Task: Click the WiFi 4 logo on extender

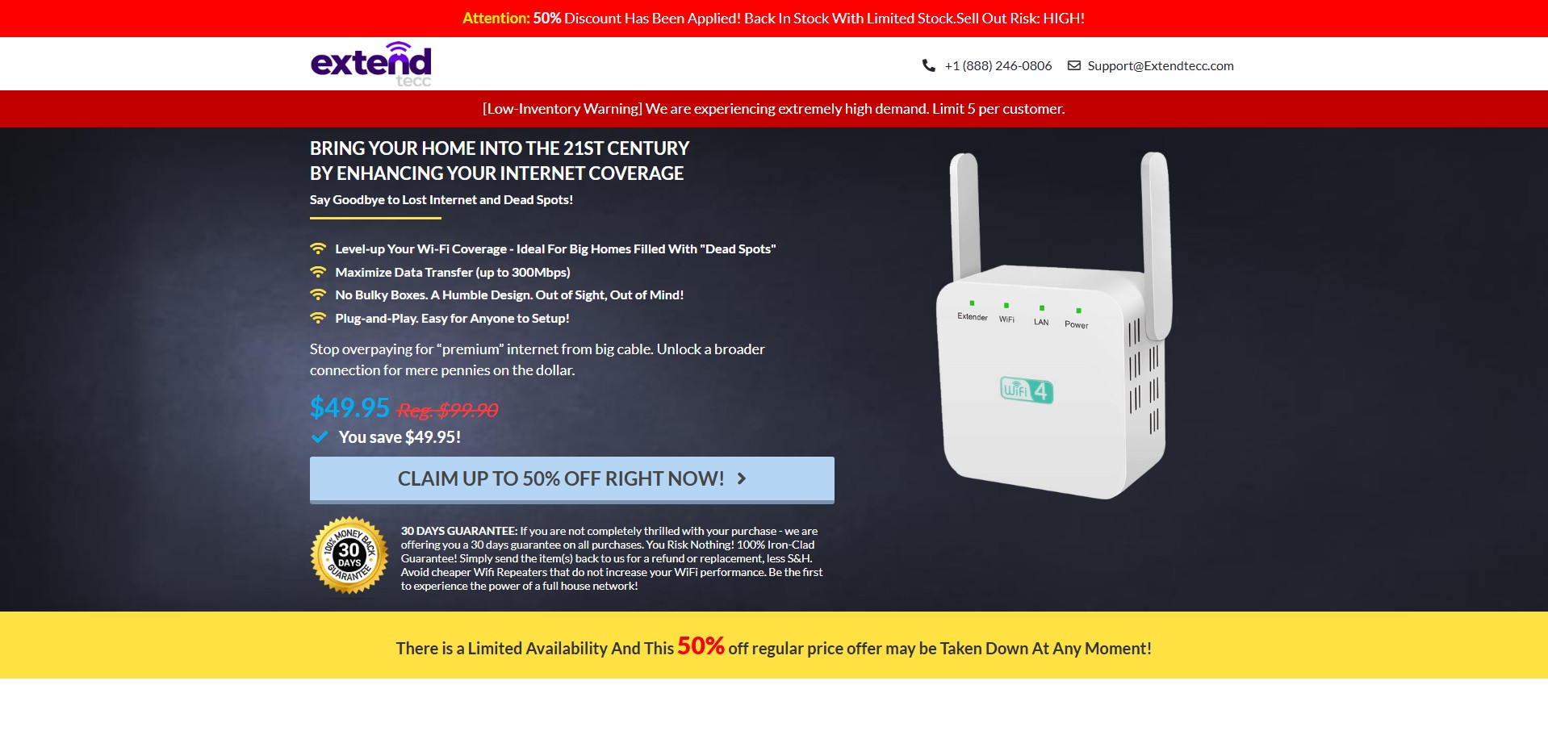Action: [x=1027, y=390]
